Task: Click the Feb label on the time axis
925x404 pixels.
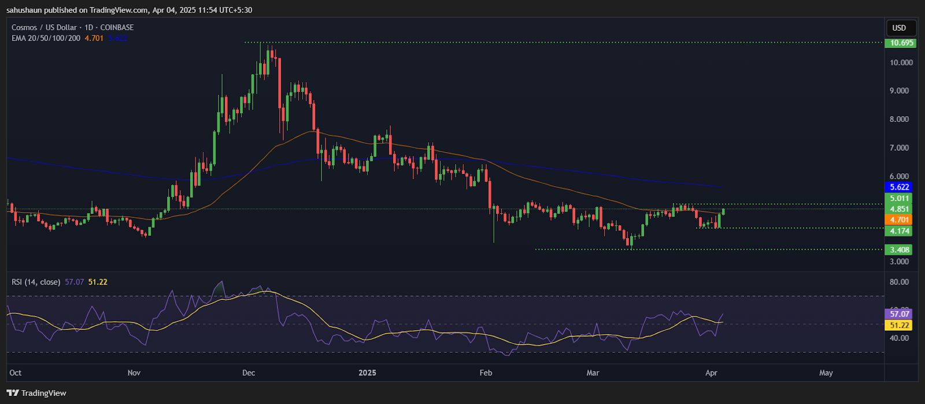Action: (486, 373)
